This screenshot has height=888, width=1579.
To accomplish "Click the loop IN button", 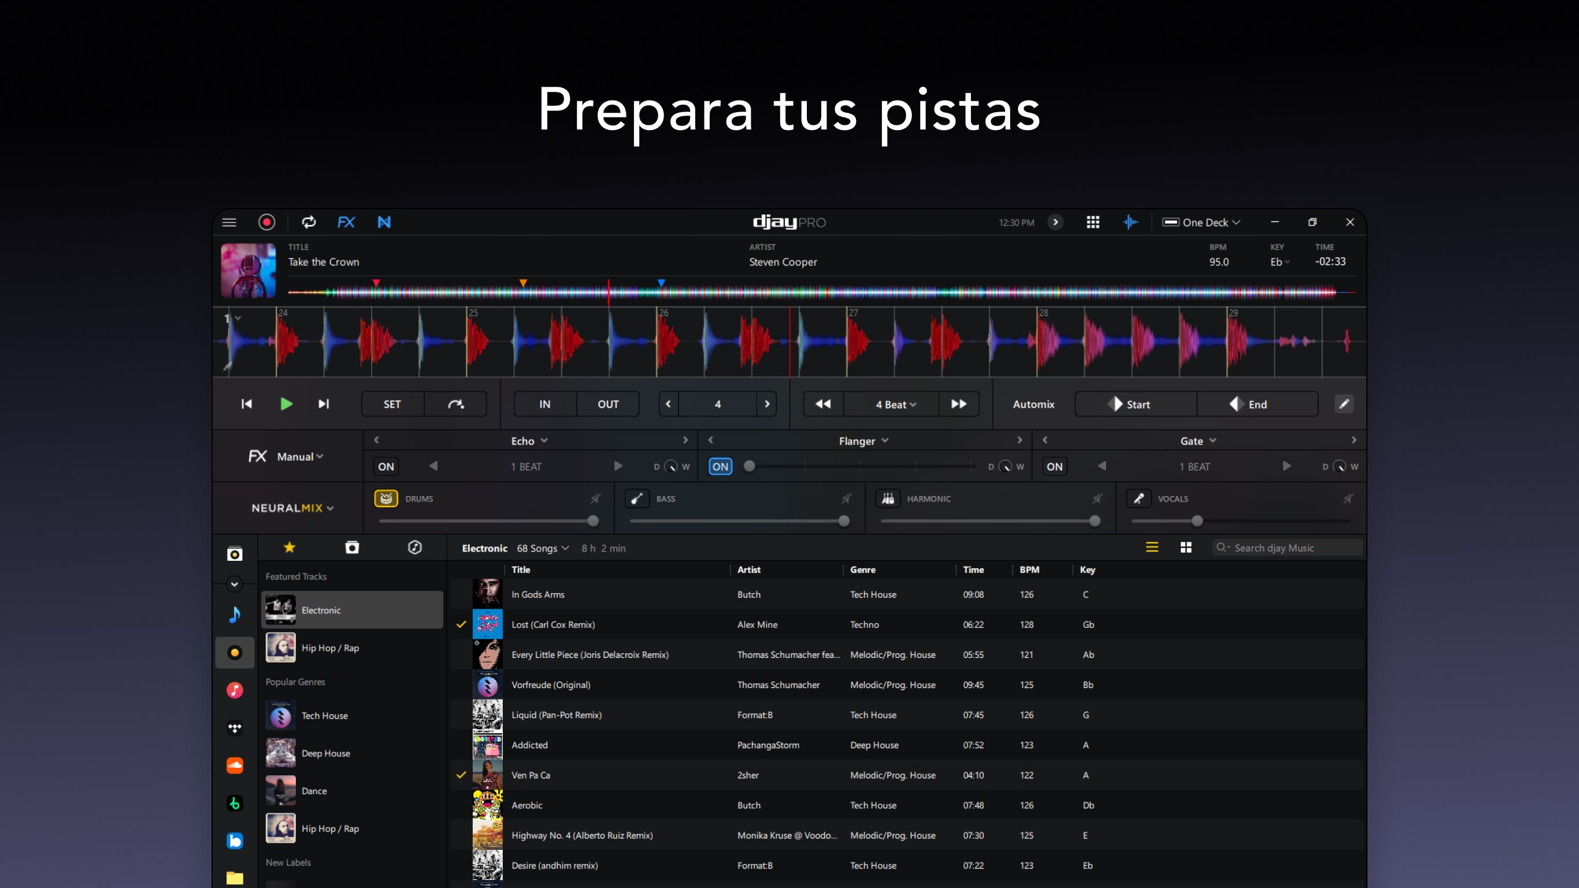I will click(x=544, y=404).
